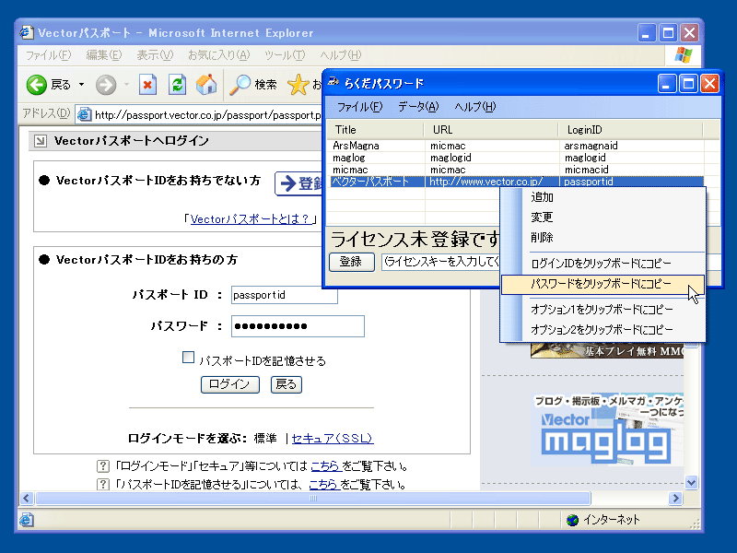Screen dimensions: 737x553
Task: Click the vertical scrollbar down arrow
Action: [691, 482]
